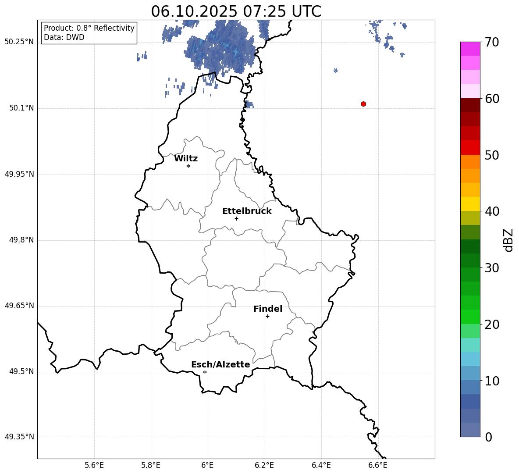
Task: Click the 50.1°N latitude label
Action: (21, 108)
